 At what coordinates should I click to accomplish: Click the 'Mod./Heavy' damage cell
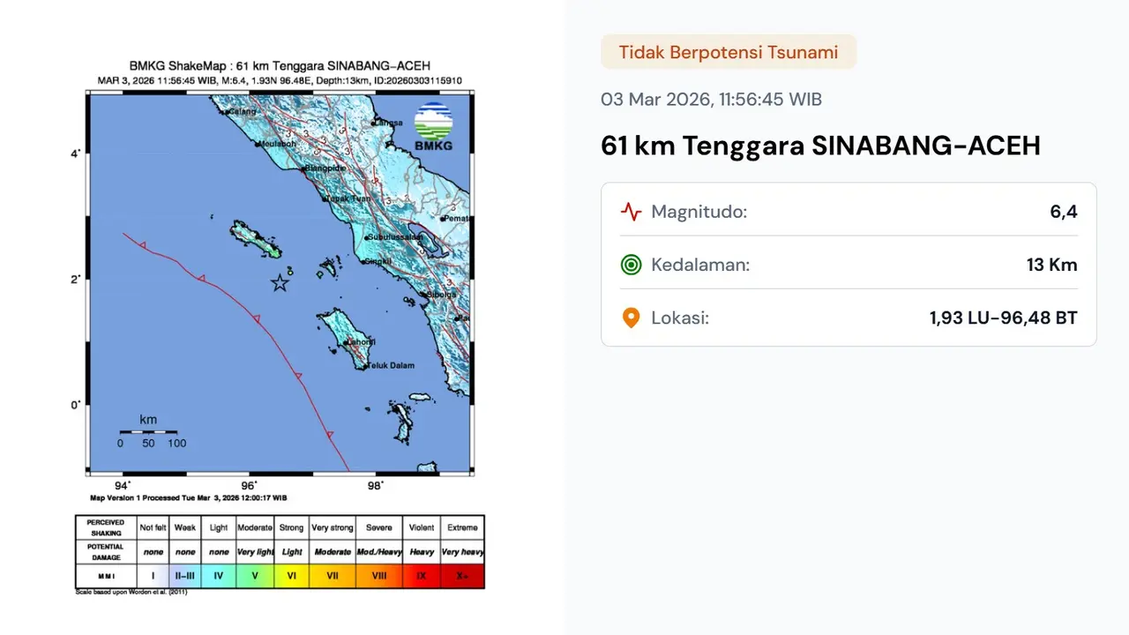point(379,552)
